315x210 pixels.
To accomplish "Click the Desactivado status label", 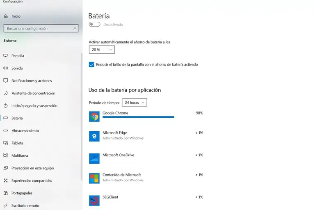I will click(113, 25).
